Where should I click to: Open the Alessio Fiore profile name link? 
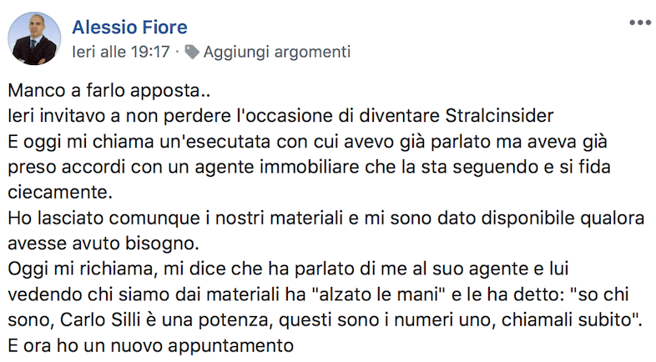click(128, 27)
